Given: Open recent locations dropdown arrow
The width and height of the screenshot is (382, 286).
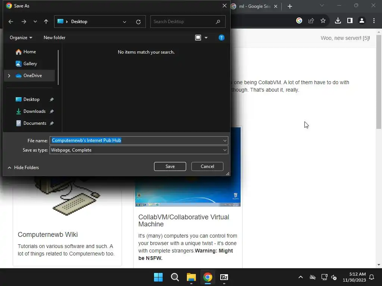Looking at the screenshot, I should (x=35, y=22).
